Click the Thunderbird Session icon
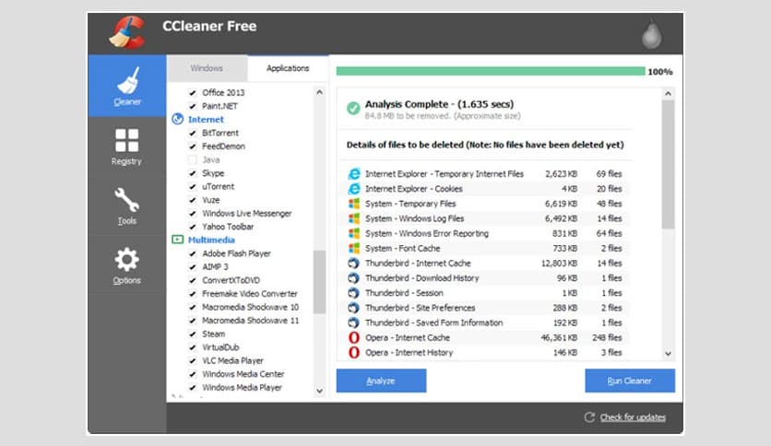Image resolution: width=771 pixels, height=446 pixels. [354, 293]
